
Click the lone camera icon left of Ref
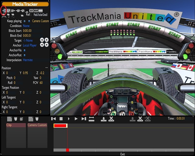coord(22,16)
